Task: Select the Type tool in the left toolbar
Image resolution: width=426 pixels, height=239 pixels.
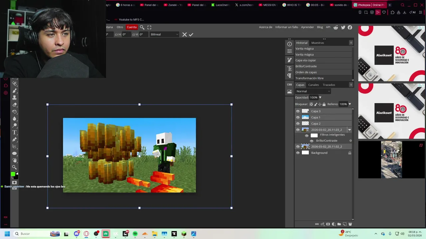Action: [x=15, y=132]
